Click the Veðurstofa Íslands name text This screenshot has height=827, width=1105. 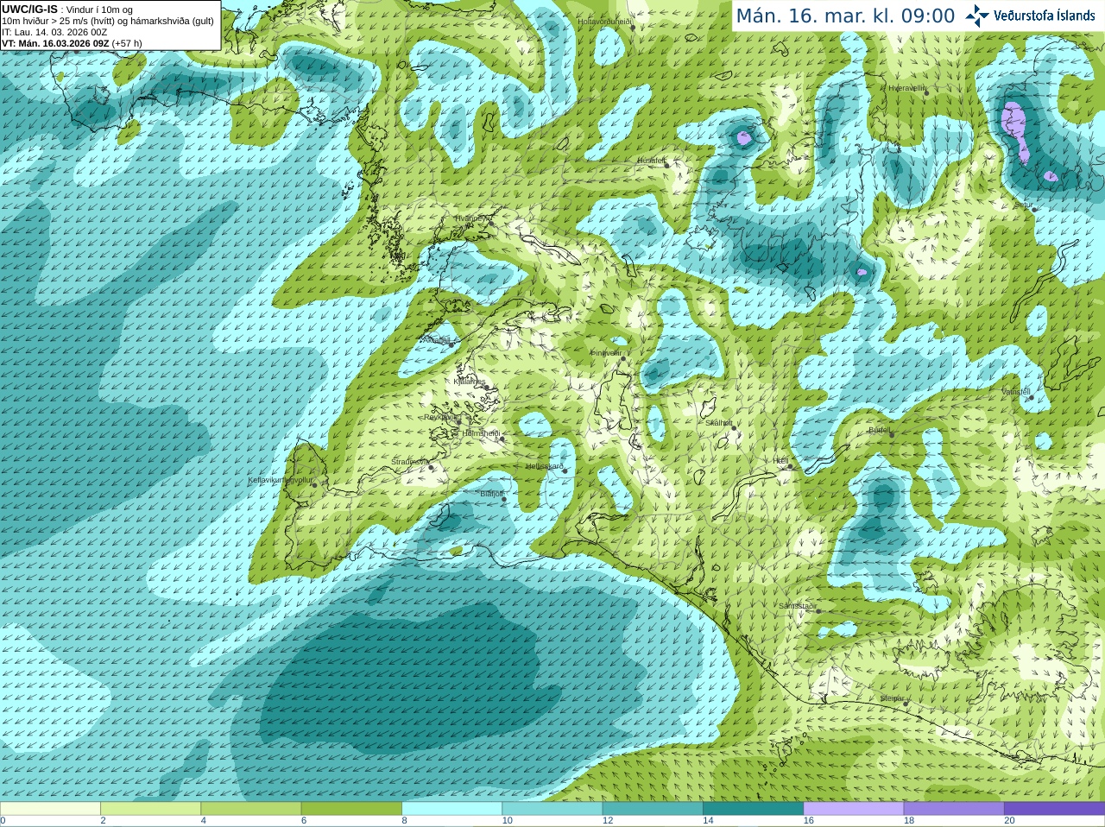click(1045, 16)
